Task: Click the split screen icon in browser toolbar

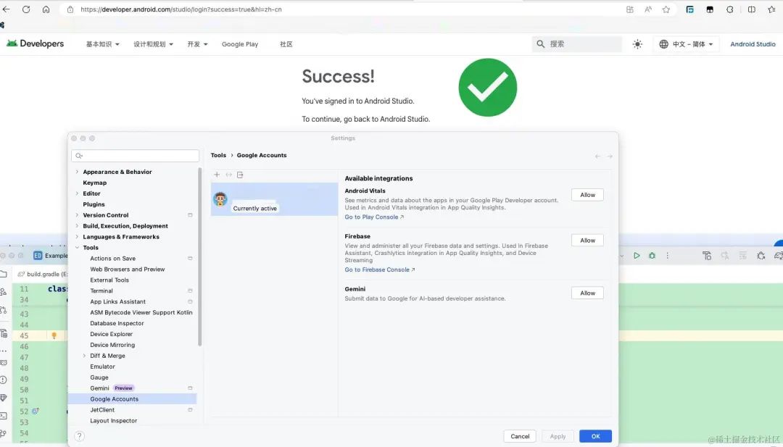Action: (x=752, y=9)
